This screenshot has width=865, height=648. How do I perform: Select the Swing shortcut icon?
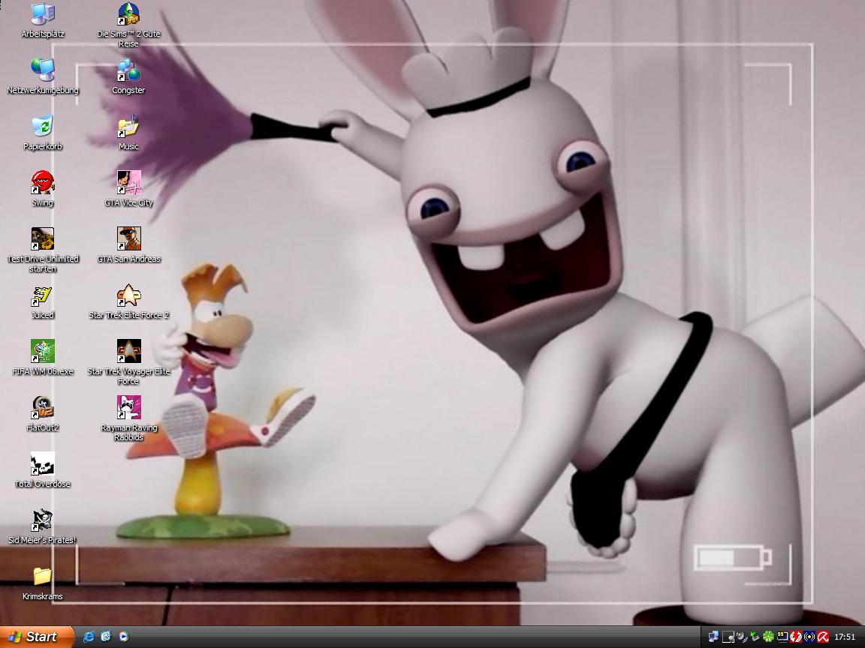[x=42, y=183]
